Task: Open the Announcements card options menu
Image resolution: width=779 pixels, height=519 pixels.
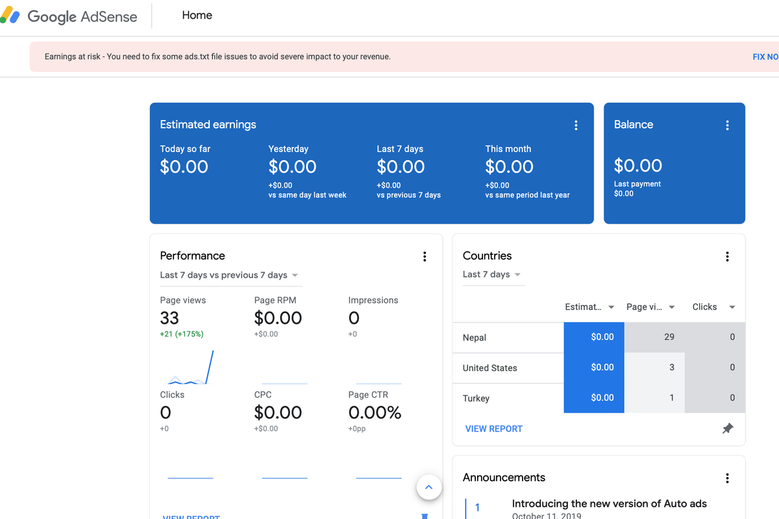Action: point(727,478)
